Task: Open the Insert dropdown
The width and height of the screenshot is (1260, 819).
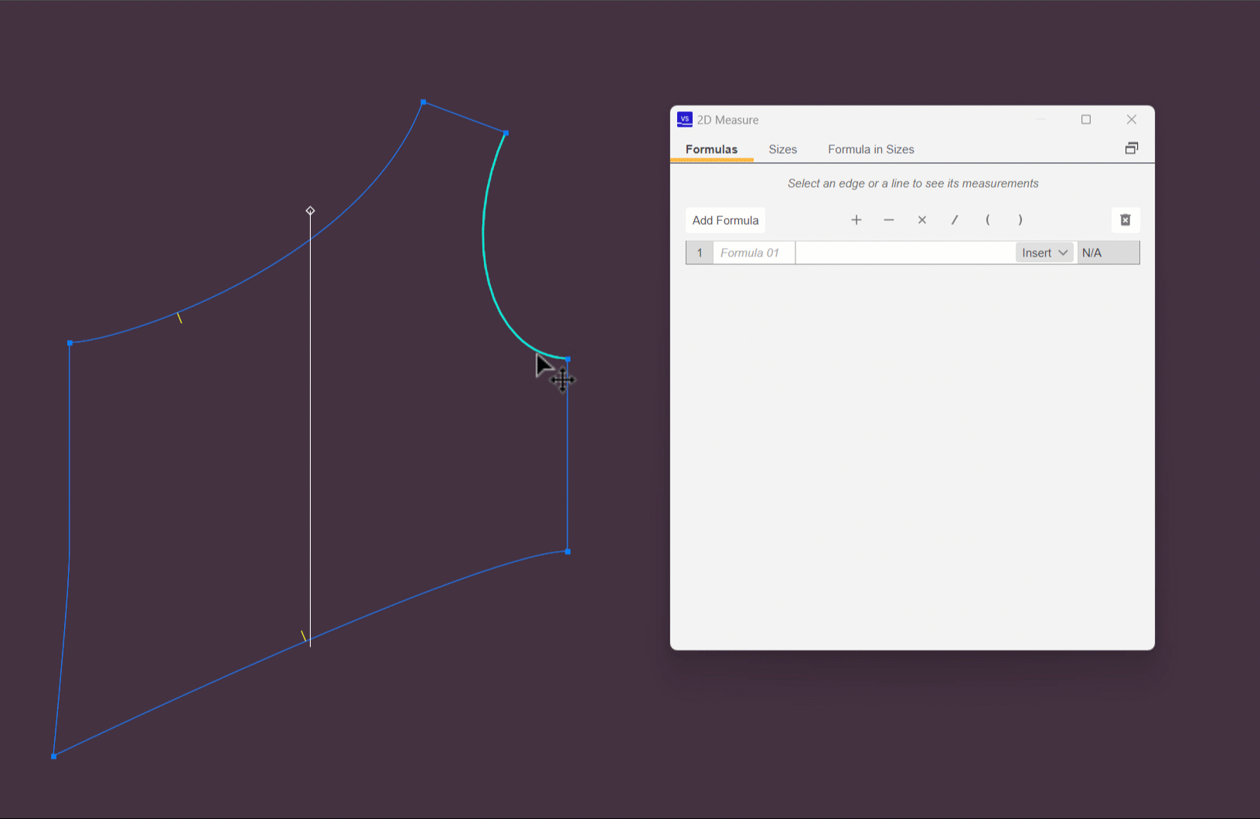Action: tap(1044, 253)
